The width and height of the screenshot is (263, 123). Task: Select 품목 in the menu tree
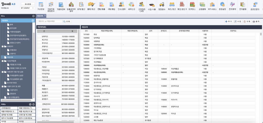pyautogui.click(x=11, y=24)
